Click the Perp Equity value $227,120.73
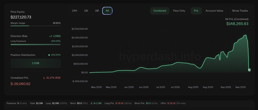 pos(21,17)
